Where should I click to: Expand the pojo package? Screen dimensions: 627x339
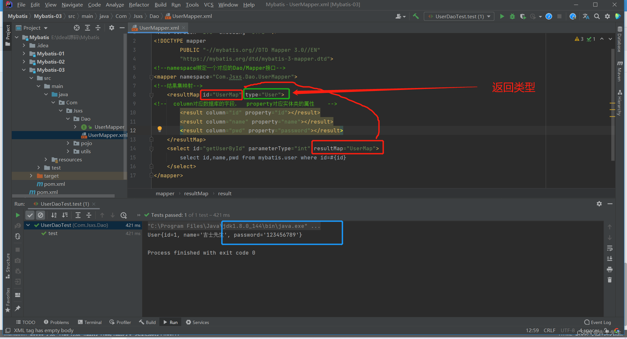click(x=68, y=143)
